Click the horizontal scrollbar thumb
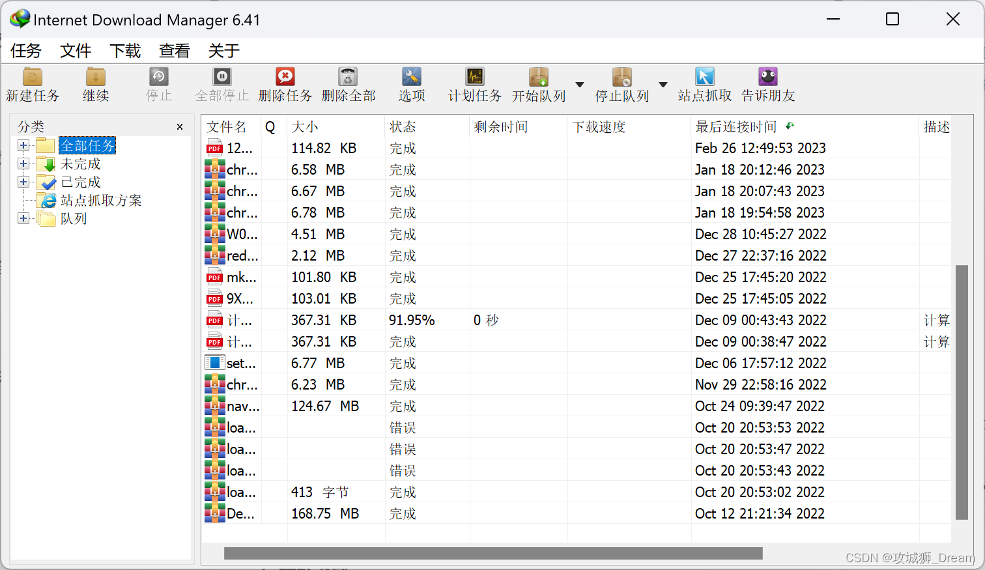985x570 pixels. point(493,553)
